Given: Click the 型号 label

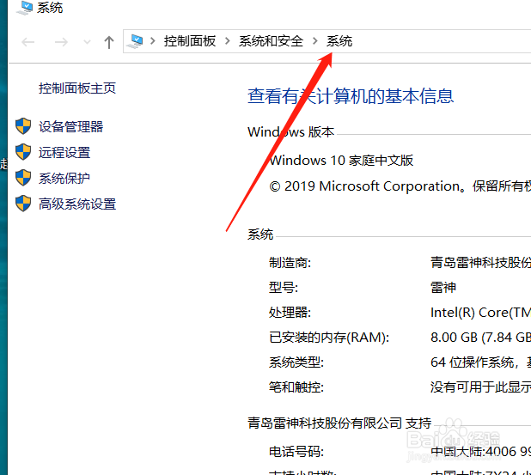Looking at the screenshot, I should pos(284,288).
